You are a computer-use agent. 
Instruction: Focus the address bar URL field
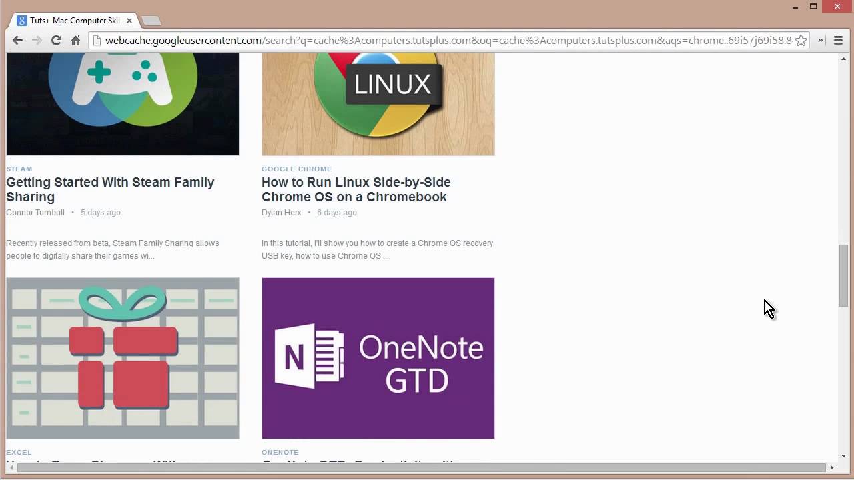448,41
